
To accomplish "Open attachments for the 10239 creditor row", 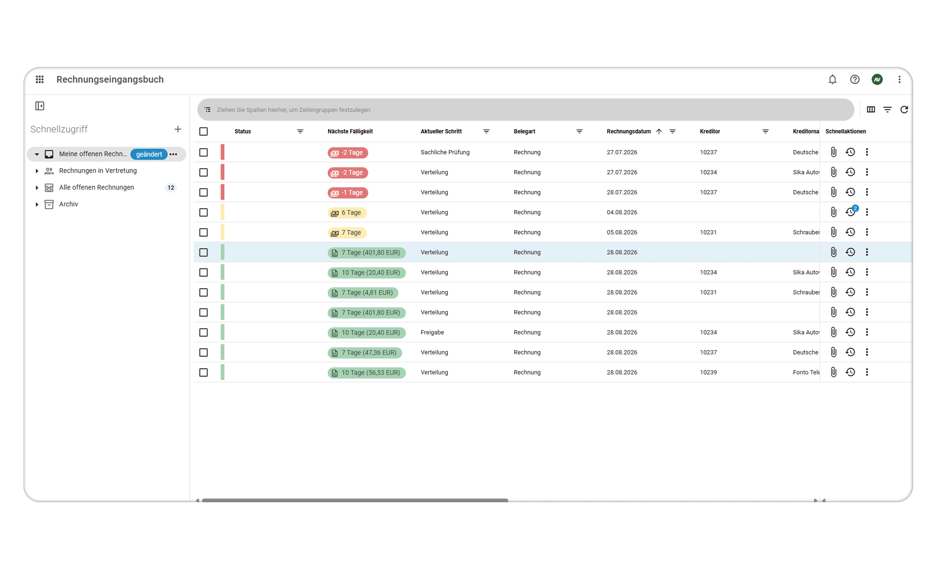I will (834, 372).
